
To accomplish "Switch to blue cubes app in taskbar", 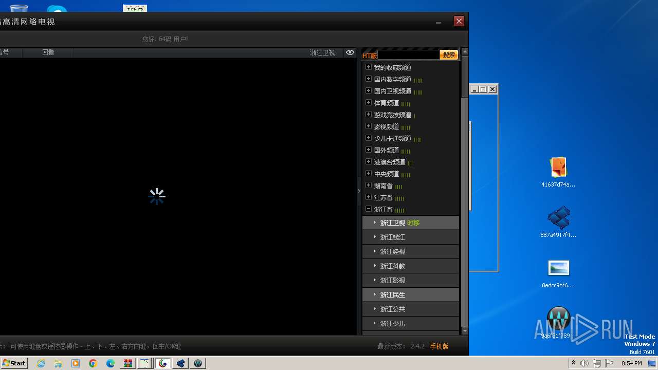I will click(x=180, y=363).
